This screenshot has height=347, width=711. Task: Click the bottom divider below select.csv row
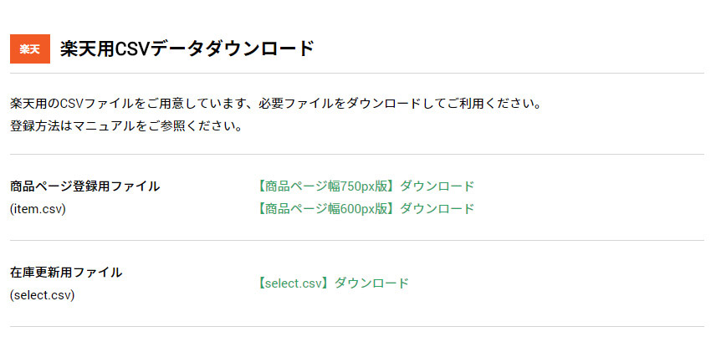point(357,327)
